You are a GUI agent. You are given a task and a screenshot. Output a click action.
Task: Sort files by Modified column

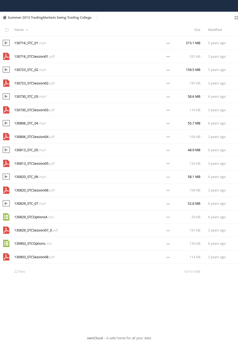tap(215, 30)
